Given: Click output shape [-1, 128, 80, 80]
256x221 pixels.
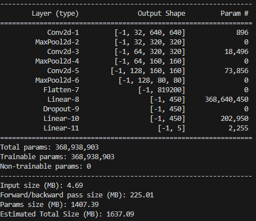Looking at the screenshot, I should pos(152,80).
